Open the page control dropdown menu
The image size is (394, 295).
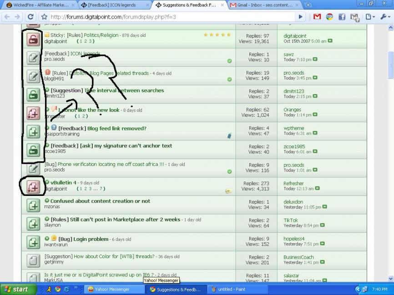point(370,17)
